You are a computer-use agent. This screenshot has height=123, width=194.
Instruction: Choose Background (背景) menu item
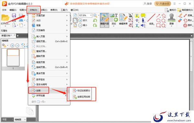click(49, 25)
